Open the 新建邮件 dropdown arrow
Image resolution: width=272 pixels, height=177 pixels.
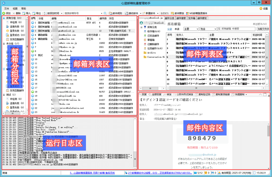[x=157, y=13]
